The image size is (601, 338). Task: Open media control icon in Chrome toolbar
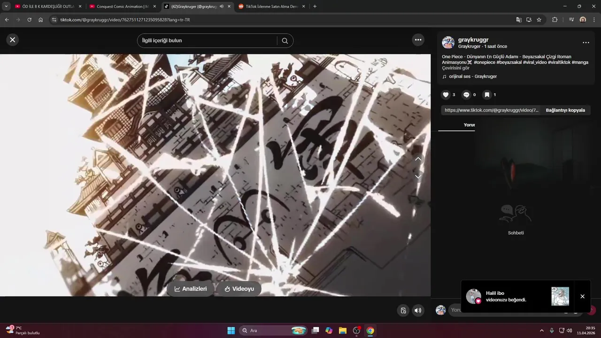571,20
